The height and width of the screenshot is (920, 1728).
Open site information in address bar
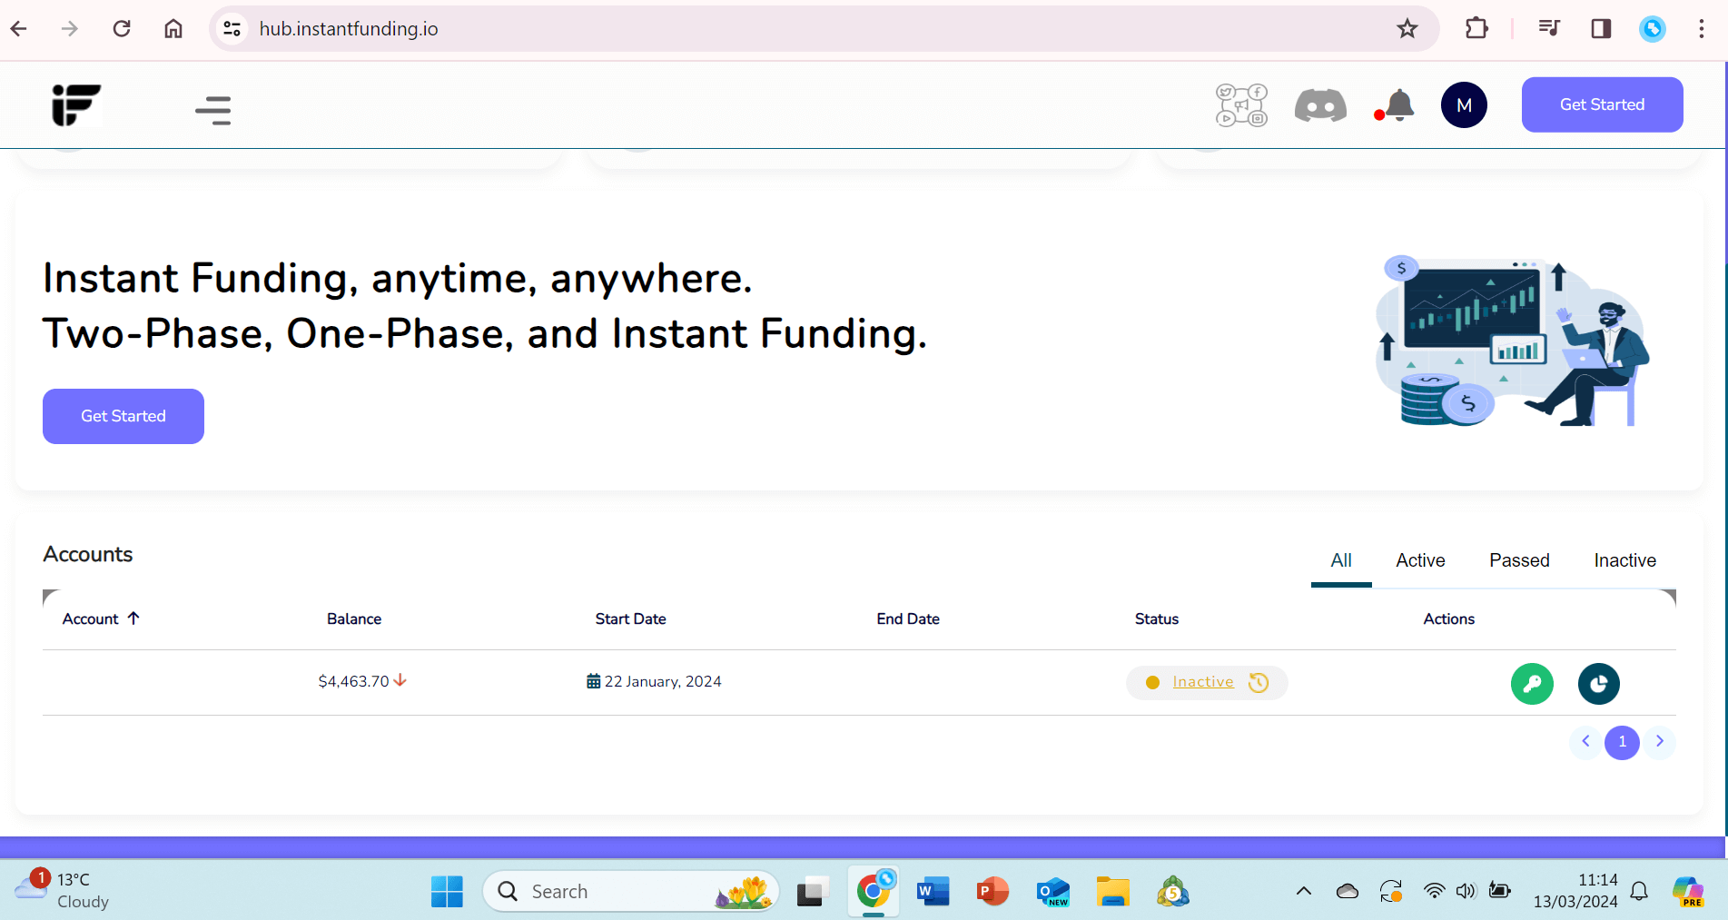click(232, 29)
